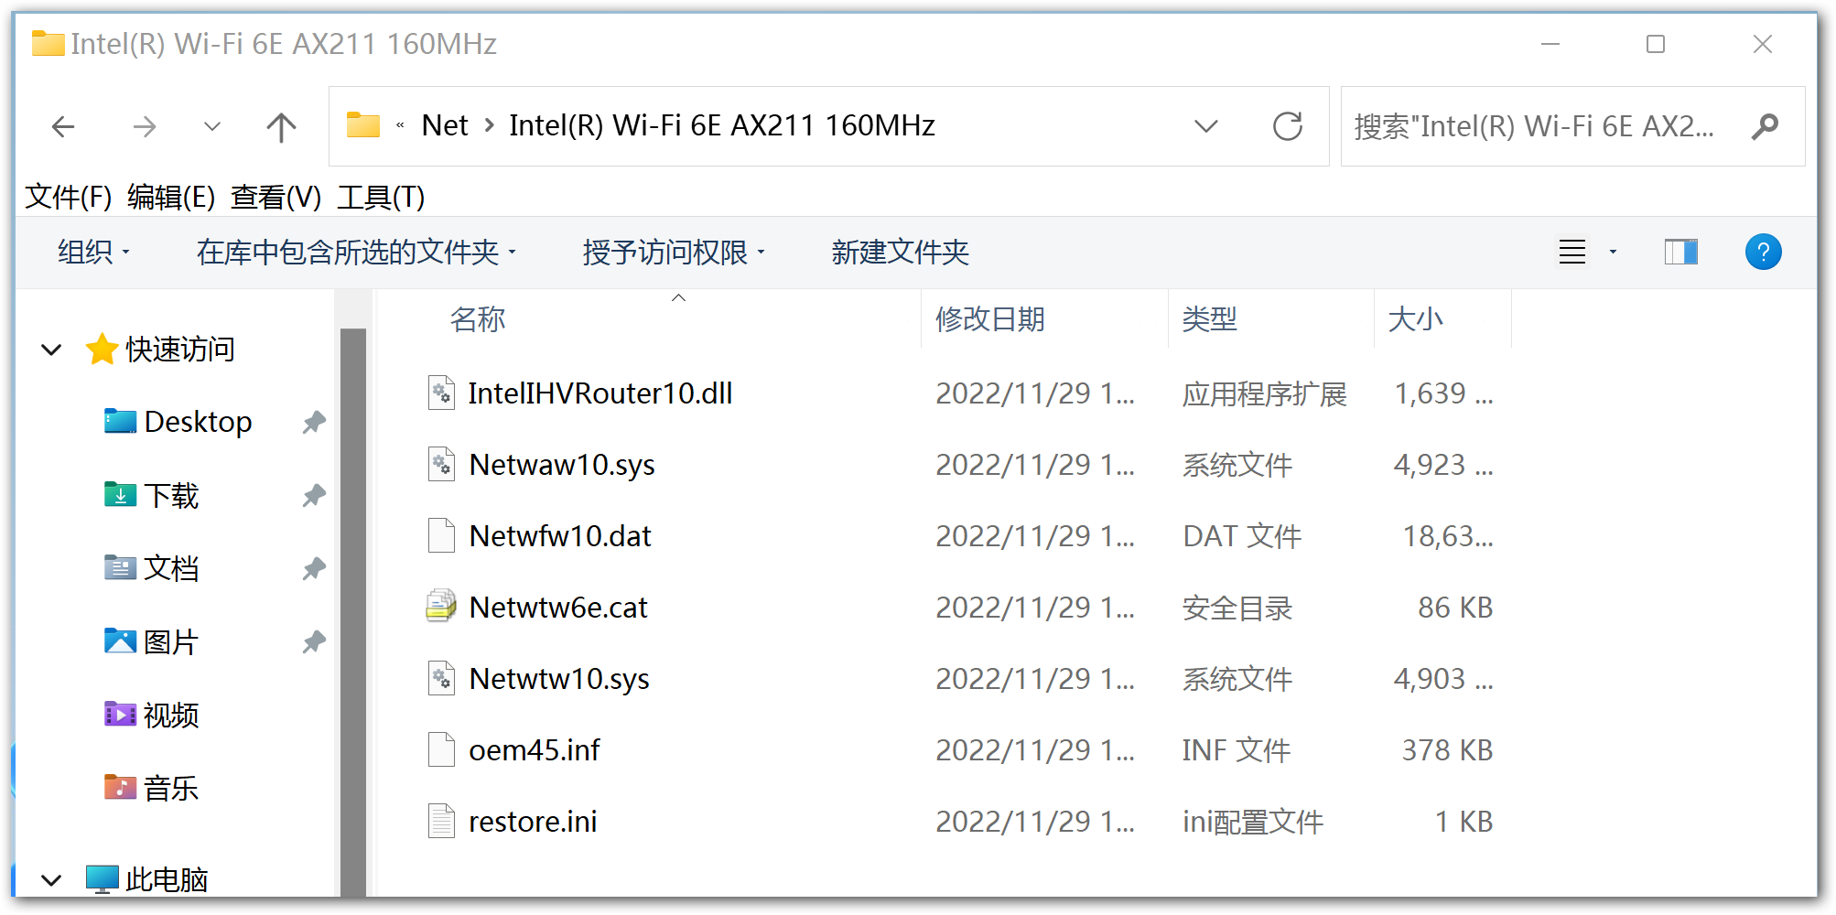The height and width of the screenshot is (915, 1836).
Task: Open 文档 in the navigation pane
Action: (171, 569)
